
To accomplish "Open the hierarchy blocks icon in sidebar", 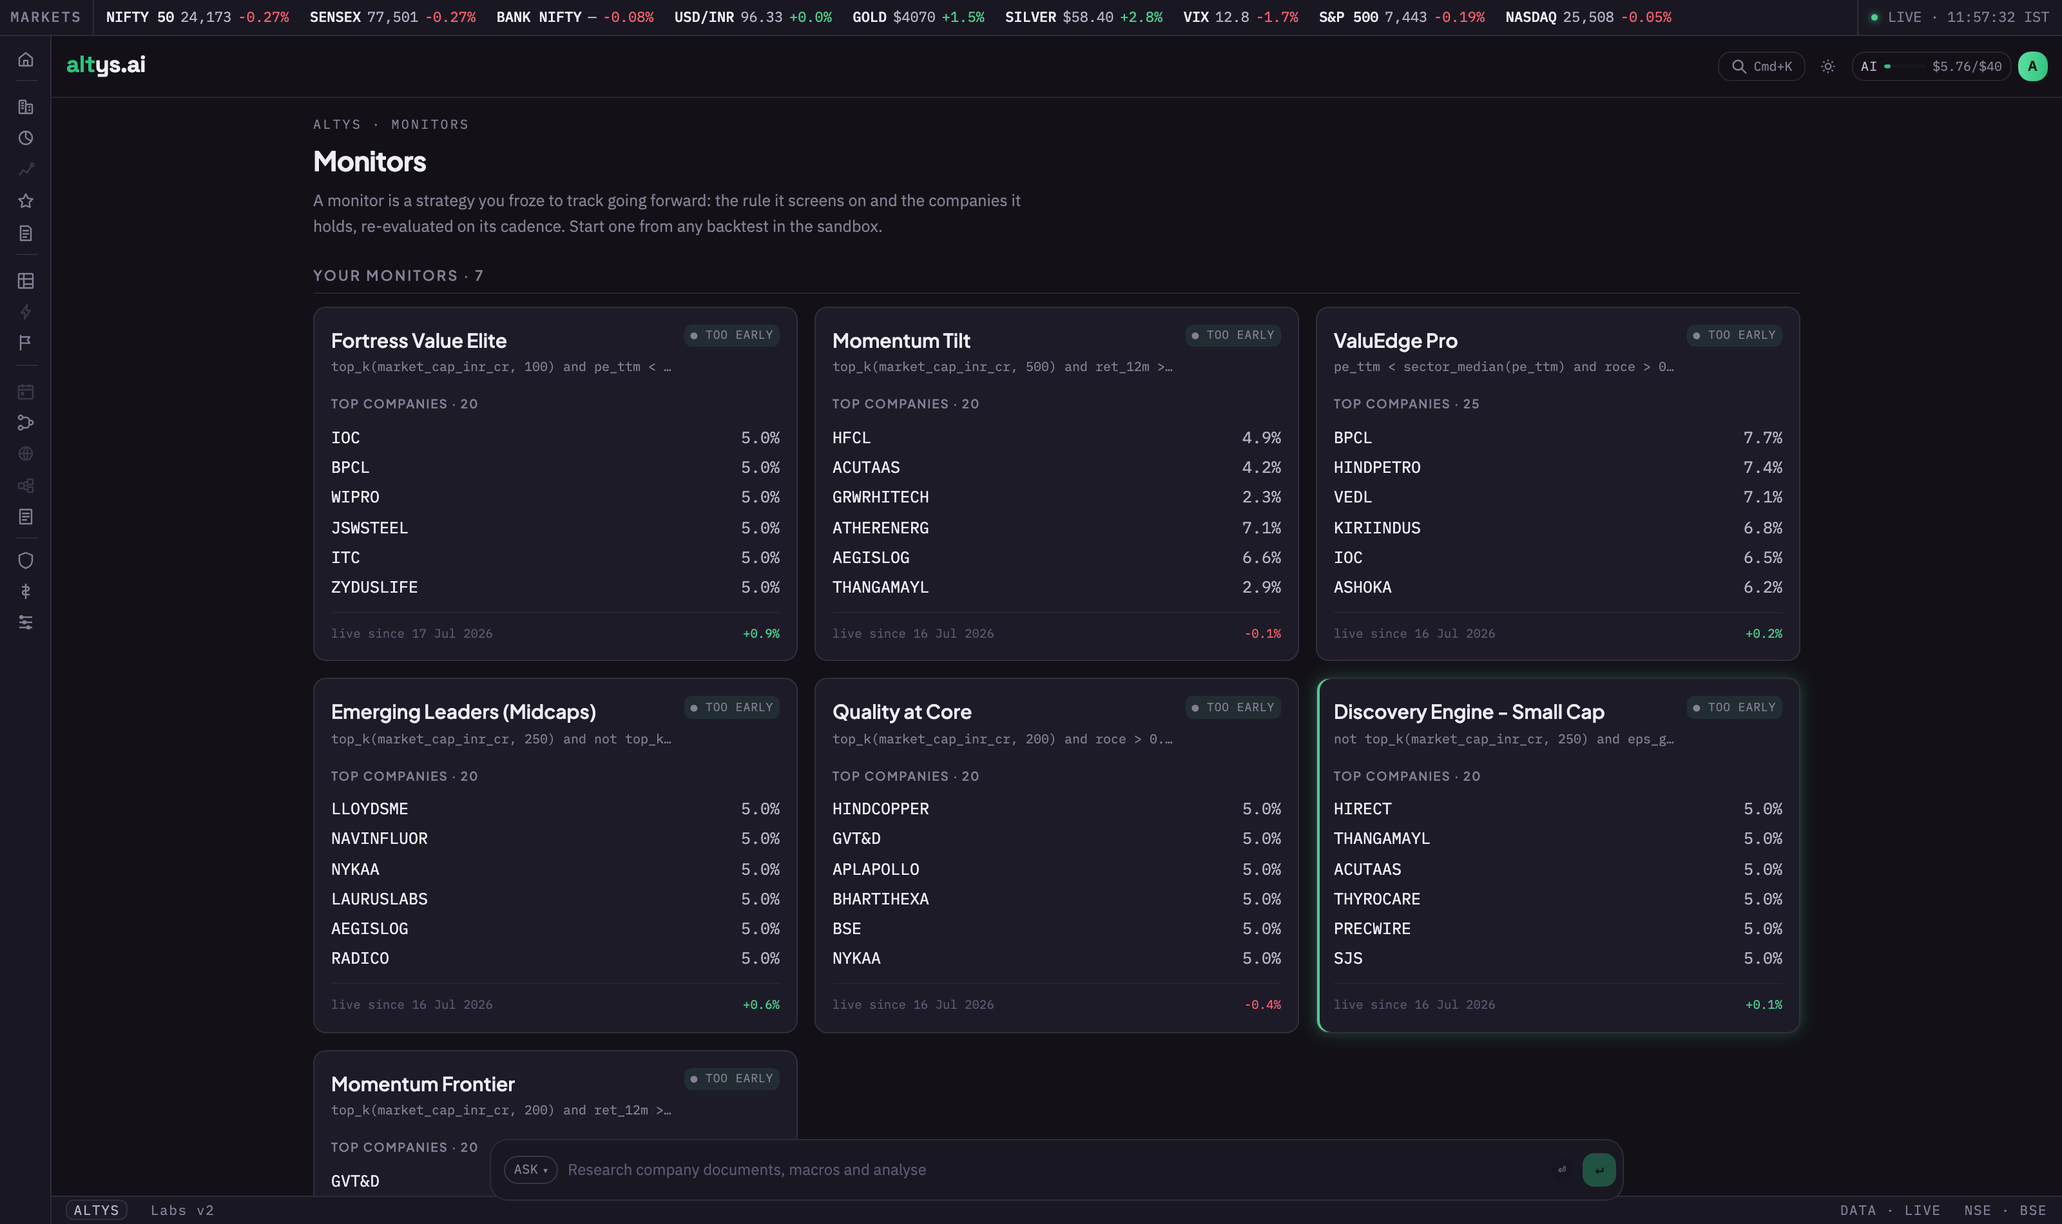I will (x=26, y=486).
